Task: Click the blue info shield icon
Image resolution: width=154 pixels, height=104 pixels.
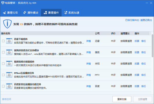Action: (7, 24)
